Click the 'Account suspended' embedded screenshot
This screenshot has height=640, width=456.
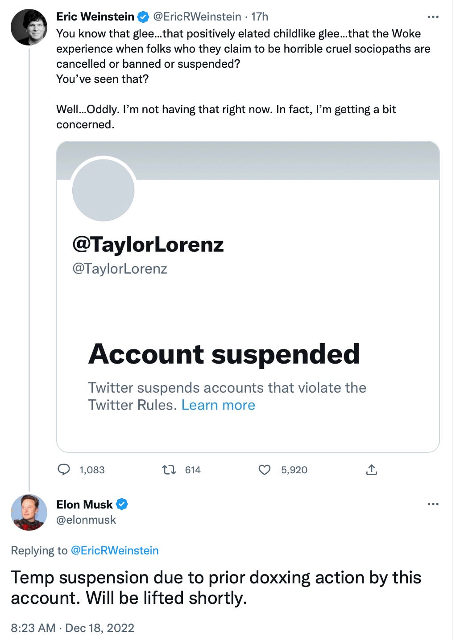click(x=248, y=296)
